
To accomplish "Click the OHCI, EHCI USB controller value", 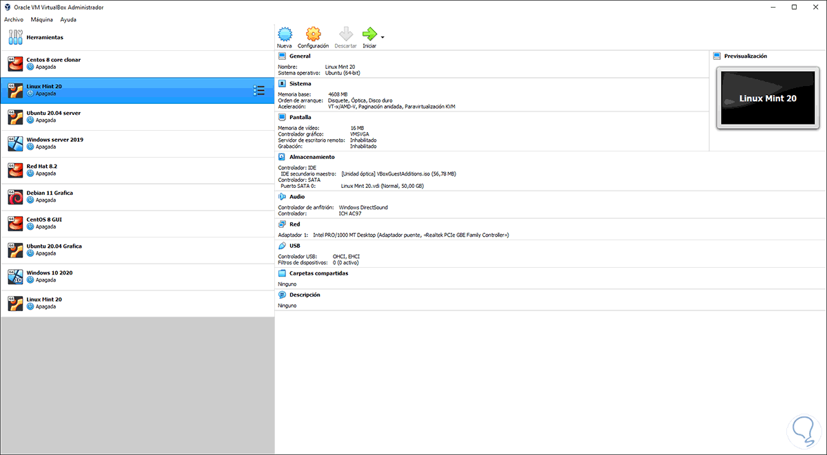I will coord(346,256).
